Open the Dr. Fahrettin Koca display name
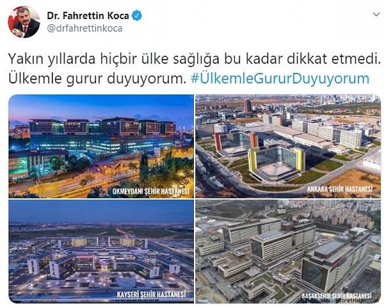384x308 pixels. tap(88, 16)
